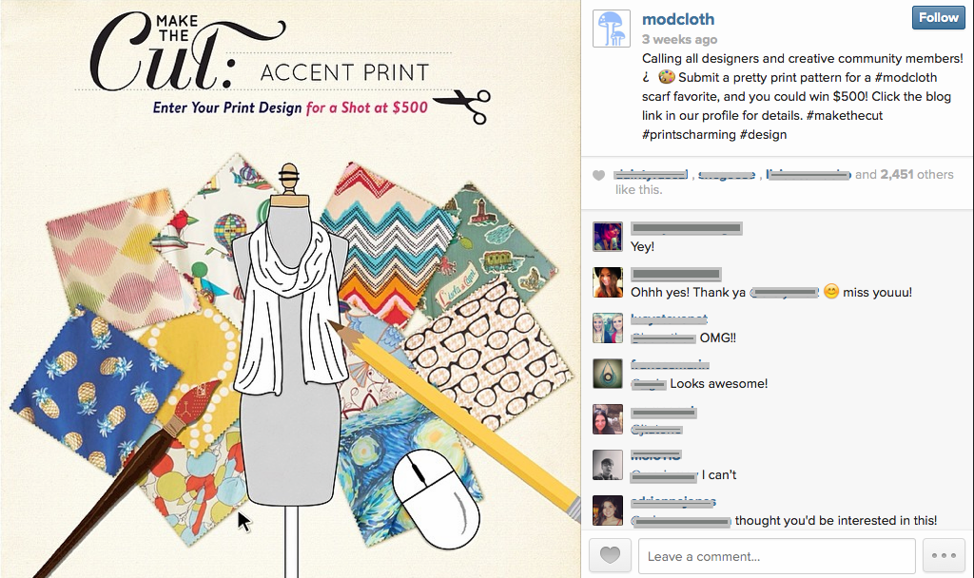Like the post with the heart button
This screenshot has width=974, height=578.
610,556
